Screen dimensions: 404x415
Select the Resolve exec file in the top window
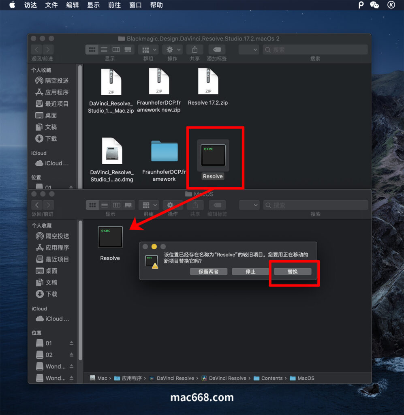point(213,156)
